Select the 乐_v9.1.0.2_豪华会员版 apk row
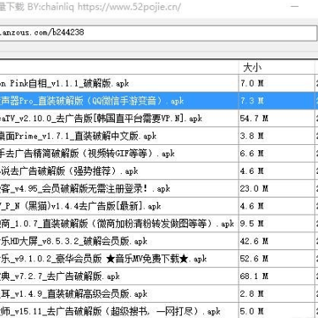The image size is (318, 318). (159, 259)
